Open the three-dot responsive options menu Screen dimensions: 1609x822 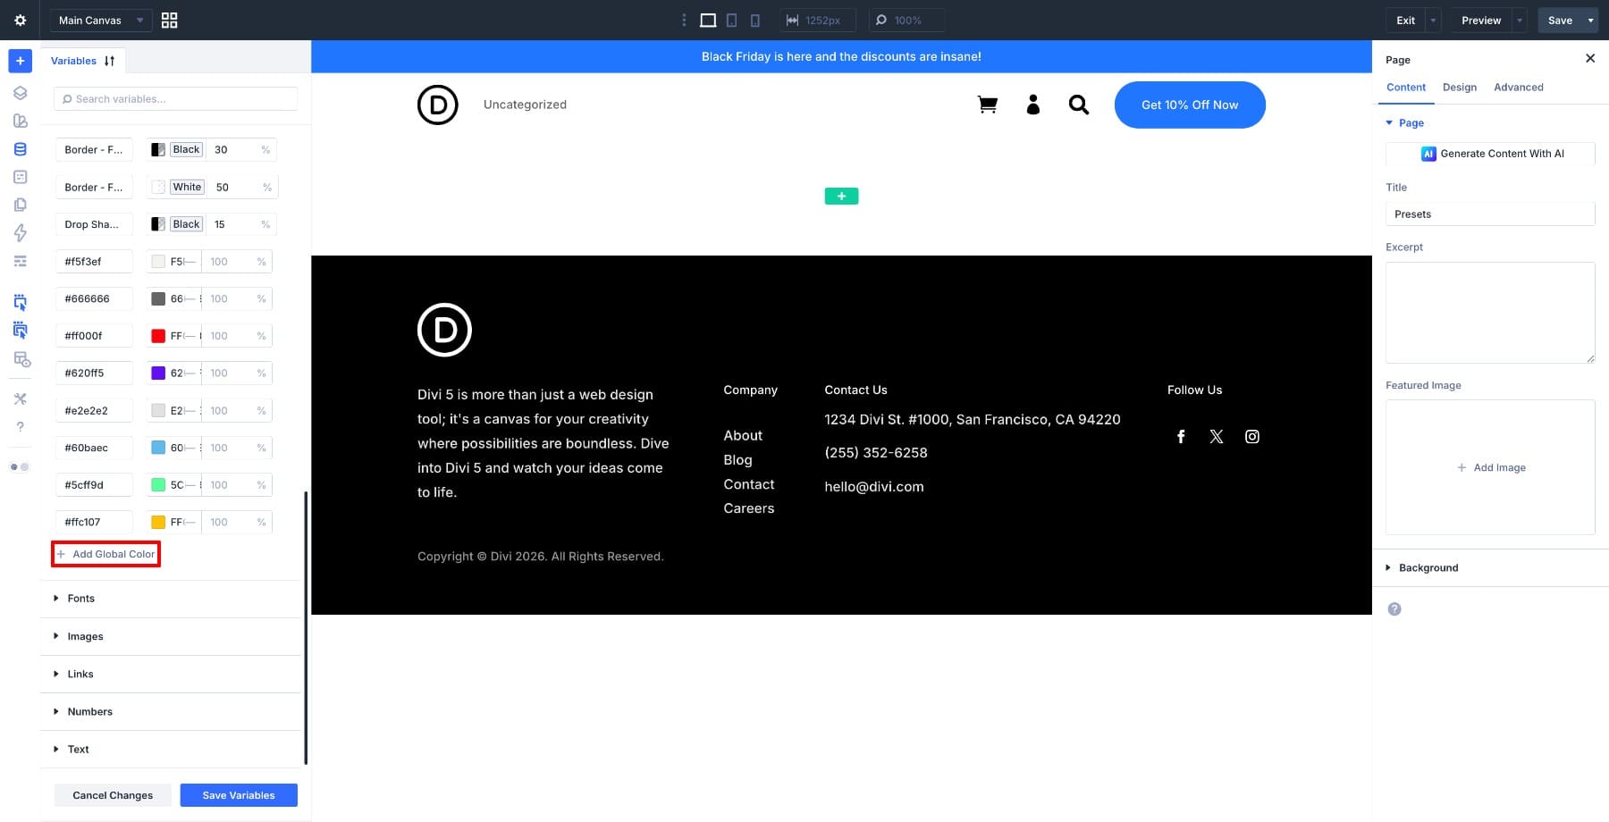684,20
